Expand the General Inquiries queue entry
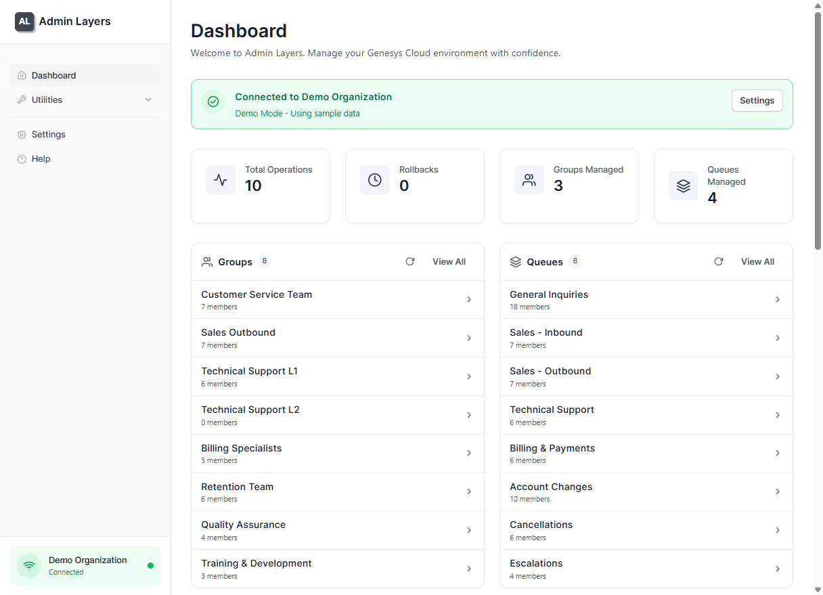The width and height of the screenshot is (823, 595). pyautogui.click(x=646, y=299)
